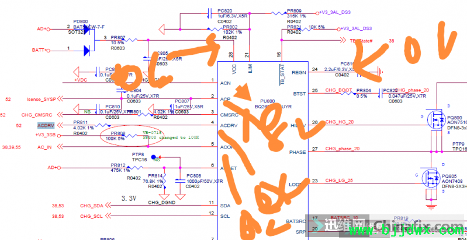The image size is (467, 240).
Task: Click the CHG_SCL net label
Action: [x=92, y=217]
